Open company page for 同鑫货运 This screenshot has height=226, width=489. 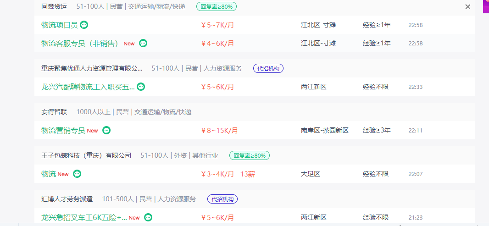tap(54, 6)
